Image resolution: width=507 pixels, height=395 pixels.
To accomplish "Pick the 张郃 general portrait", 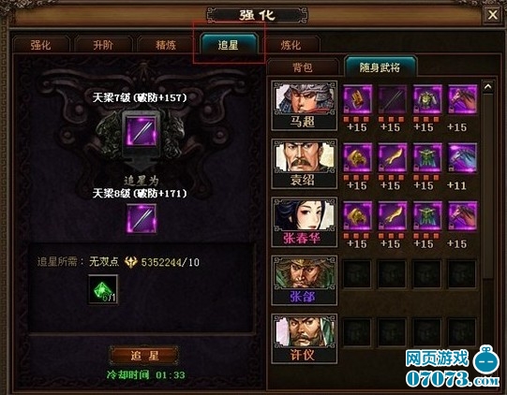I will click(305, 281).
